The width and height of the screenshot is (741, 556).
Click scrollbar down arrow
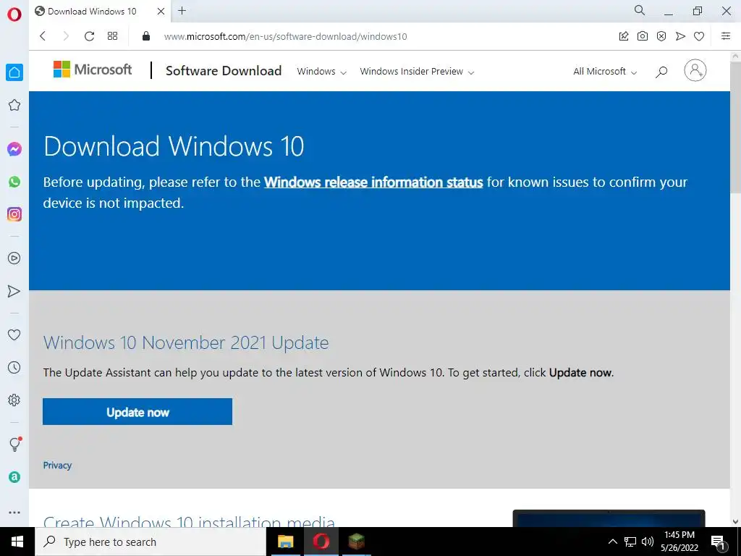coord(735,521)
